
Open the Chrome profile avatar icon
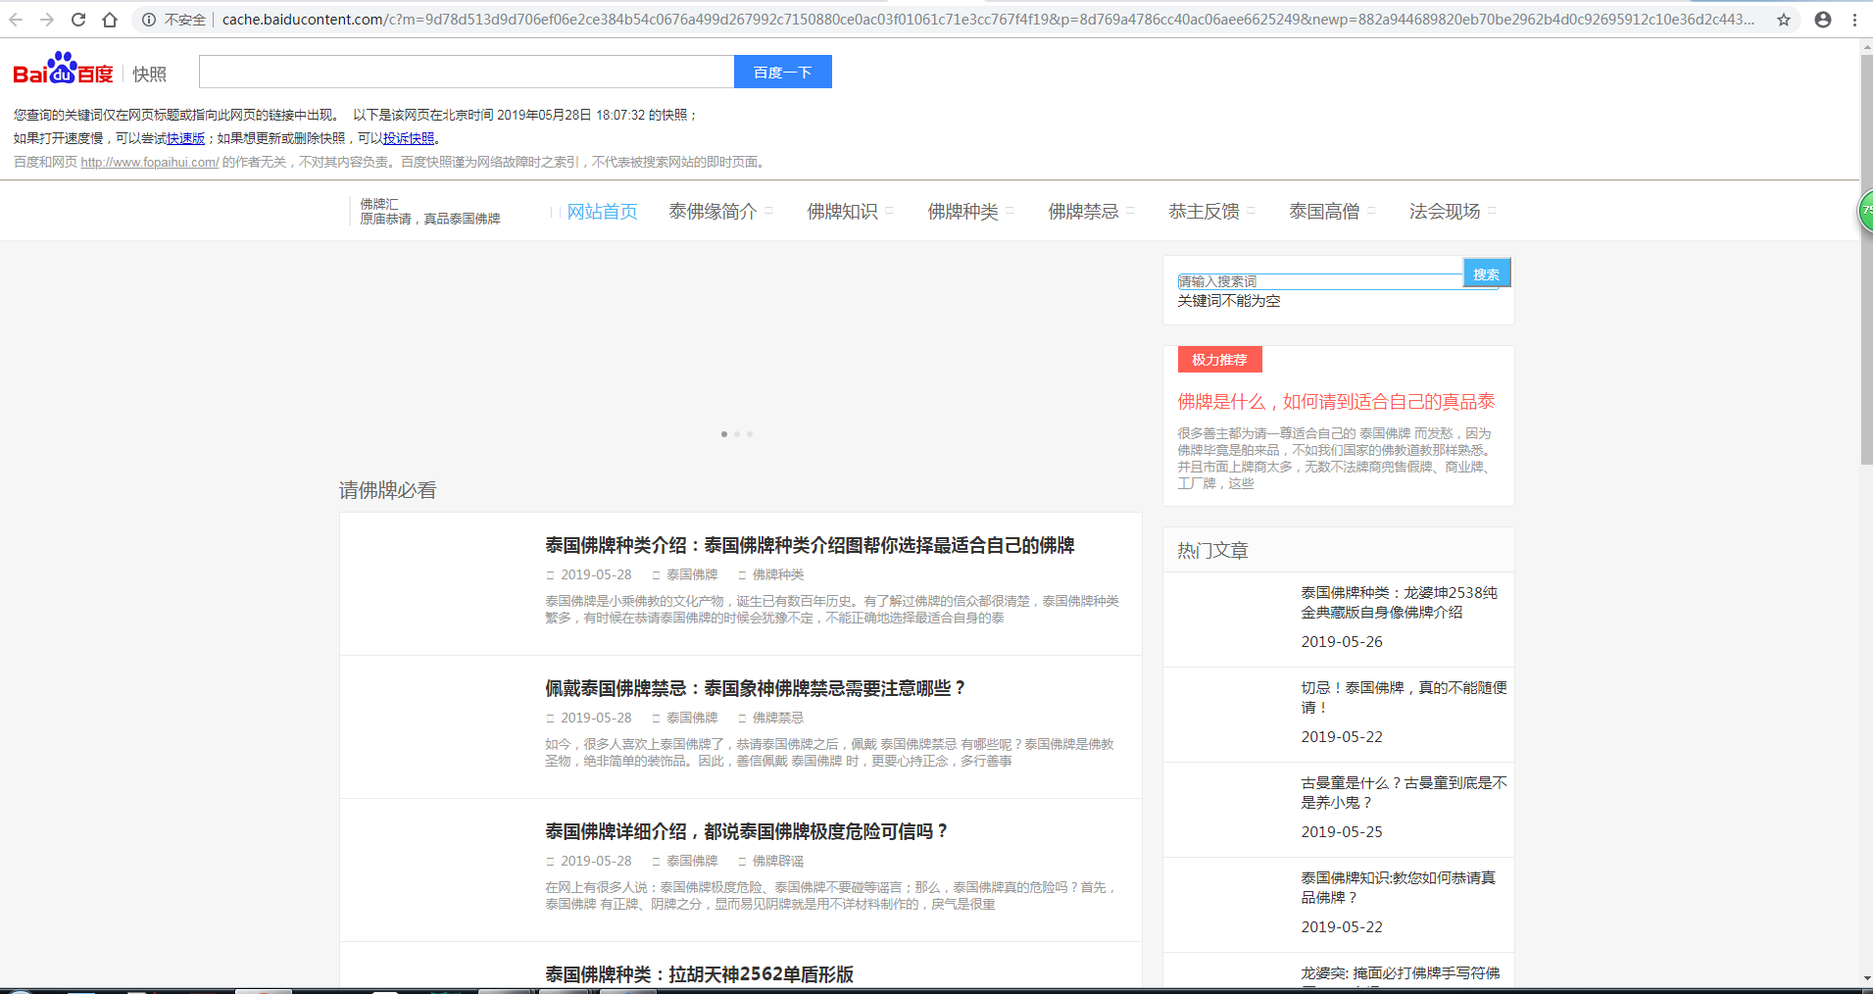1823,20
